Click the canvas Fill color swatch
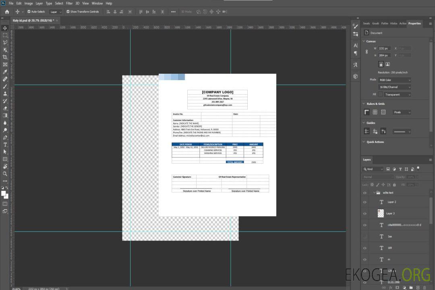Screen dimensions: 435x290 (x=380, y=95)
